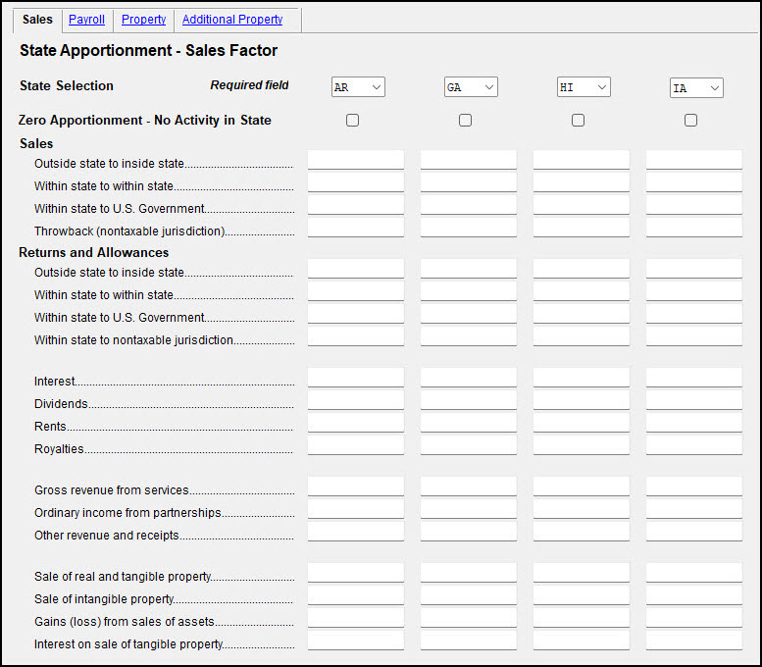Click the 'State Selection' label

67,85
